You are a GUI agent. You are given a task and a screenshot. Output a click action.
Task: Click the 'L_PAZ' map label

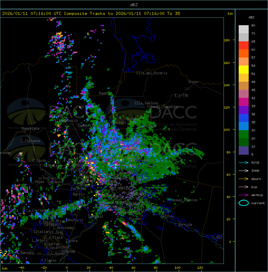coord(217,237)
